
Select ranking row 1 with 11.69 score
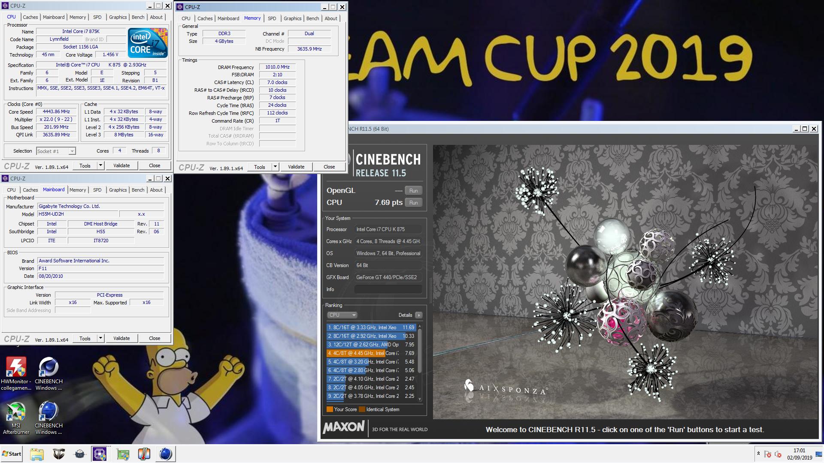371,328
